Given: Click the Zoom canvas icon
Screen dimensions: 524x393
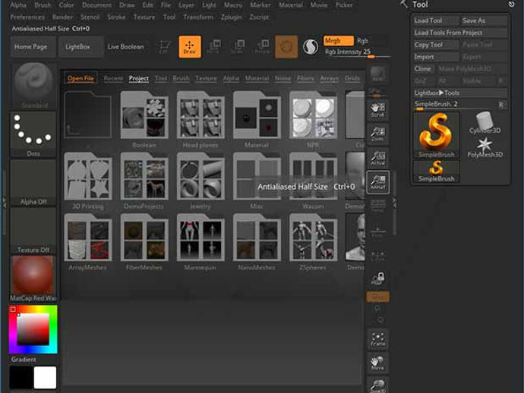Looking at the screenshot, I should click(378, 134).
